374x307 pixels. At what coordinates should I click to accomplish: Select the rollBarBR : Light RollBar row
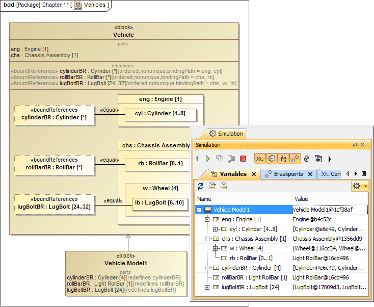282,277
